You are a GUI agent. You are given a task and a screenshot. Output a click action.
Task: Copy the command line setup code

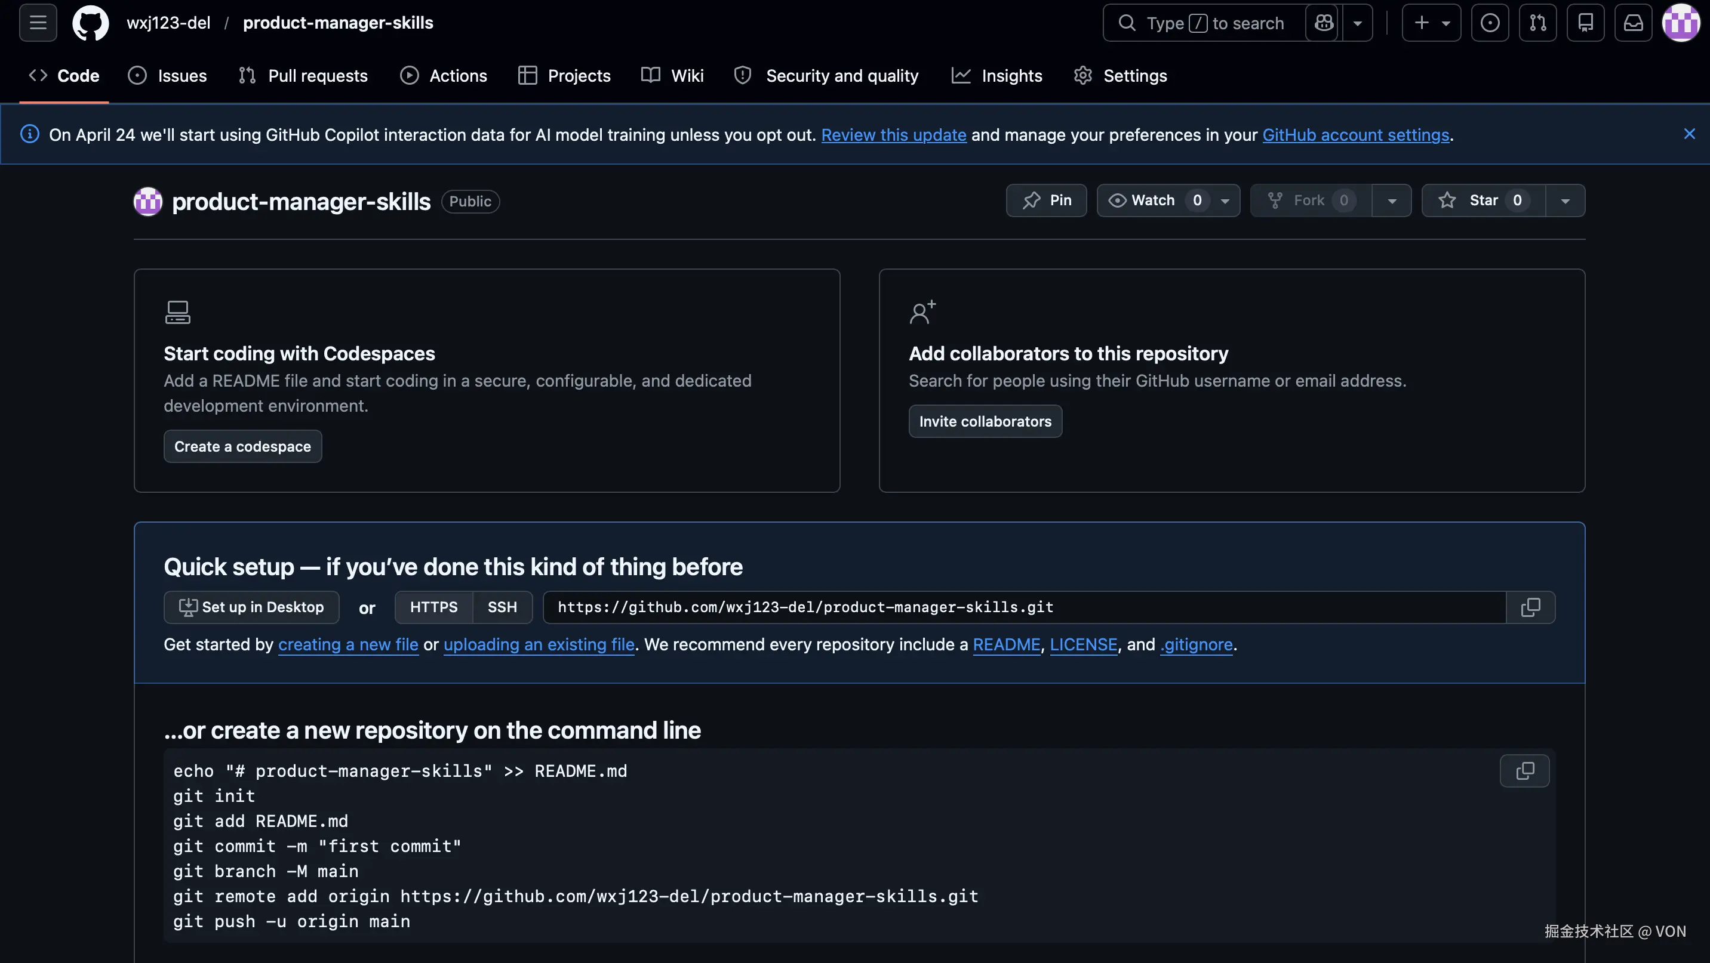1524,771
